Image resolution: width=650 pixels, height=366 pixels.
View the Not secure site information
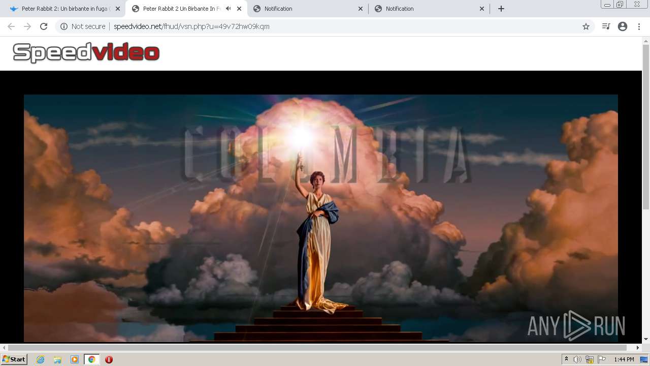point(83,26)
